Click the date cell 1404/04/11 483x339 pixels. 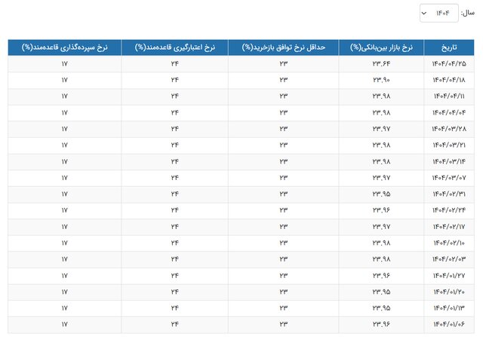coord(449,96)
